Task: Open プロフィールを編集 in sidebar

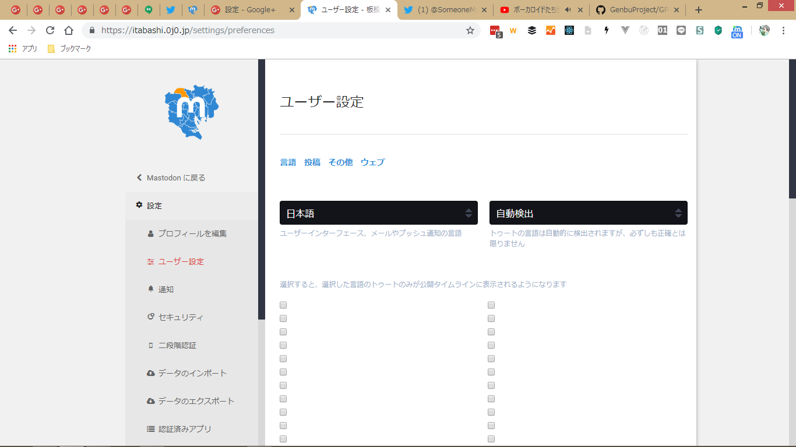Action: click(192, 233)
